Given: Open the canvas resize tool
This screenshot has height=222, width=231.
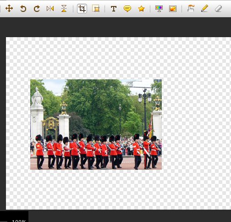Looking at the screenshot, I should [96, 8].
